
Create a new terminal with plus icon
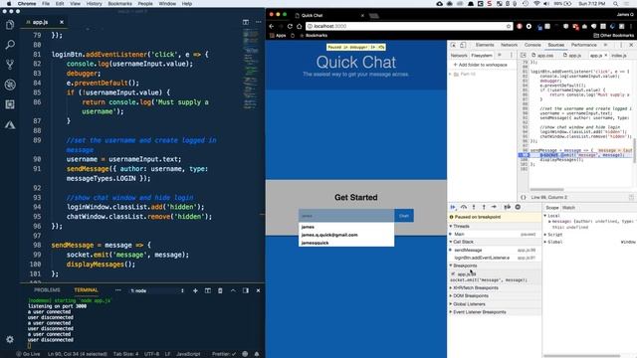click(x=195, y=290)
